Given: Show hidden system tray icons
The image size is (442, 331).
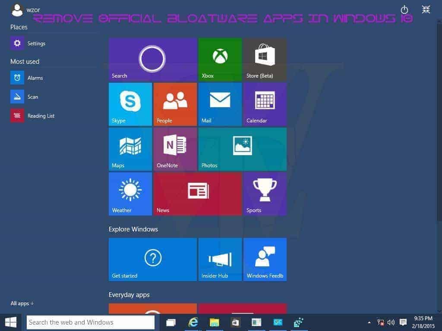Looking at the screenshot, I should (x=369, y=322).
